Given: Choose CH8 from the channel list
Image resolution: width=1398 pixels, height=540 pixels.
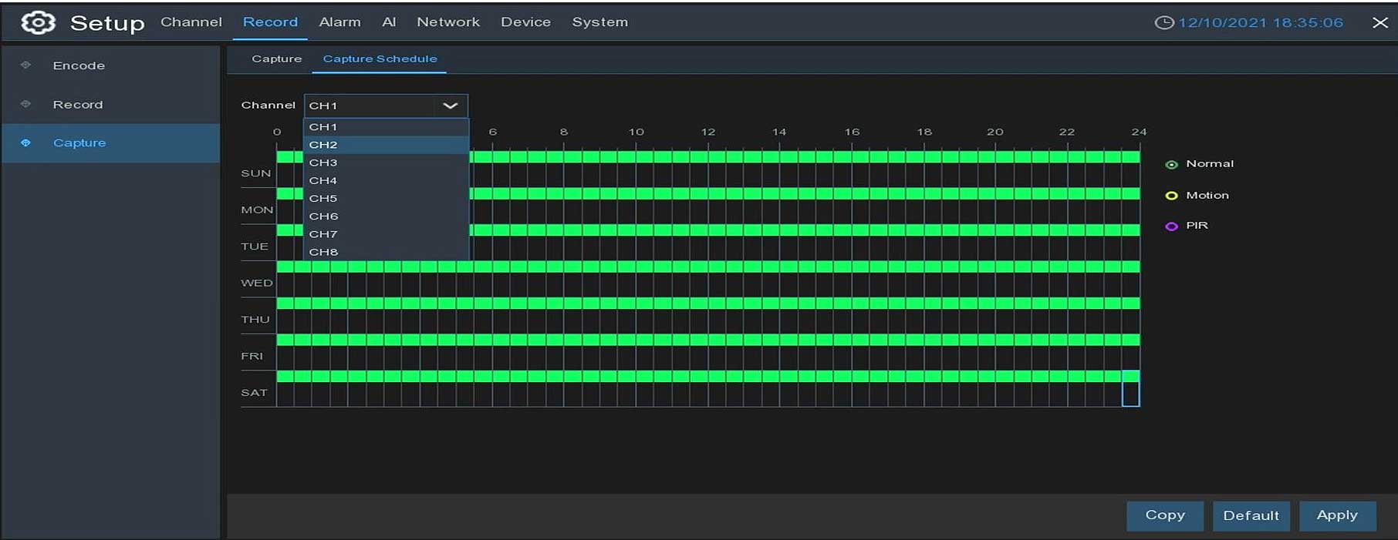Looking at the screenshot, I should 323,252.
